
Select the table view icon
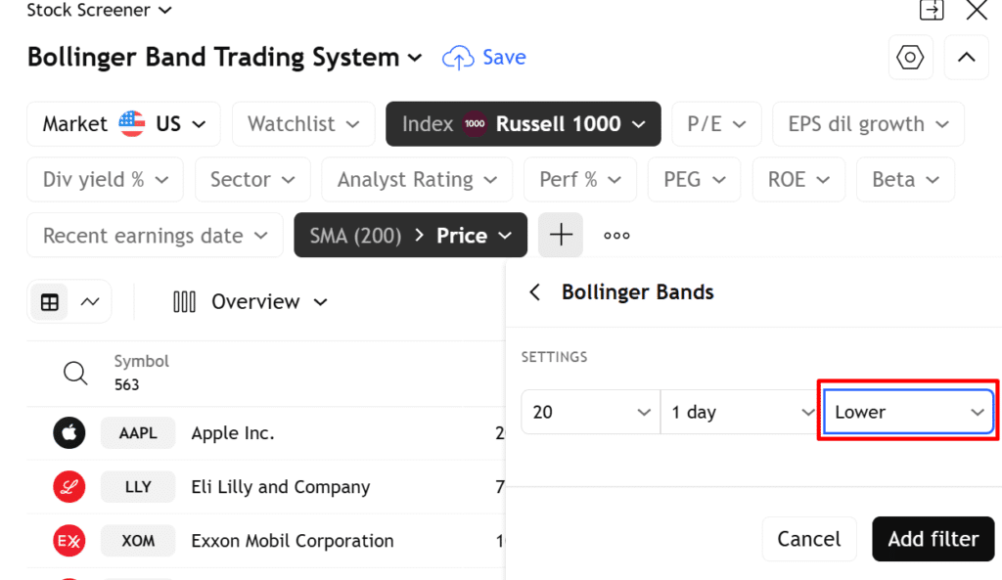pos(50,302)
